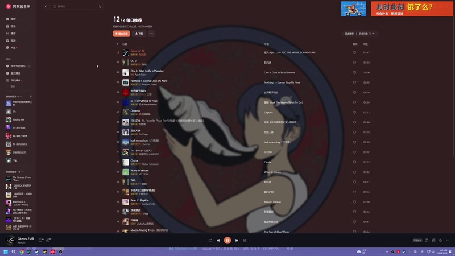Sort by the 时长 duration column header

pyautogui.click(x=366, y=44)
